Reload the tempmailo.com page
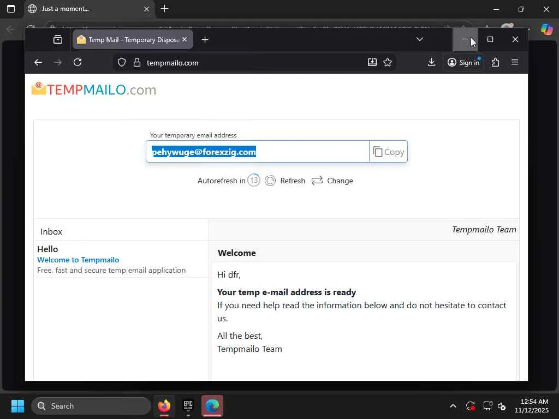The width and height of the screenshot is (559, 419). [78, 62]
